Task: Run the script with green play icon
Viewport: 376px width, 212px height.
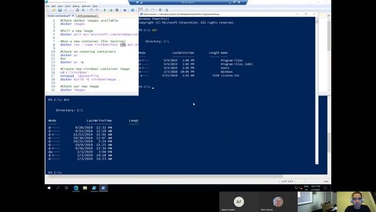Action: pyautogui.click(x=105, y=10)
